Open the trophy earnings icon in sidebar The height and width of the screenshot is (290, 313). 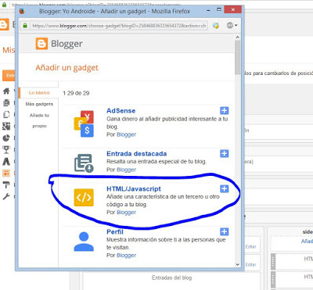point(6,149)
